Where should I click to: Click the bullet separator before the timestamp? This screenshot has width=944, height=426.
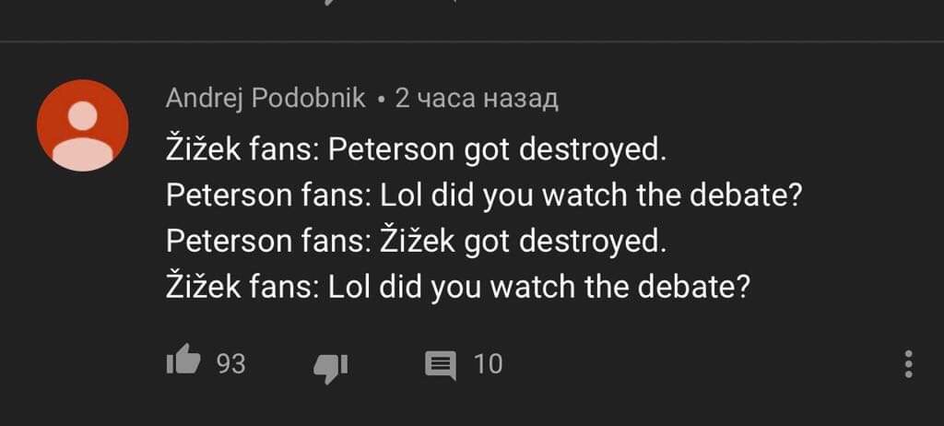(381, 101)
